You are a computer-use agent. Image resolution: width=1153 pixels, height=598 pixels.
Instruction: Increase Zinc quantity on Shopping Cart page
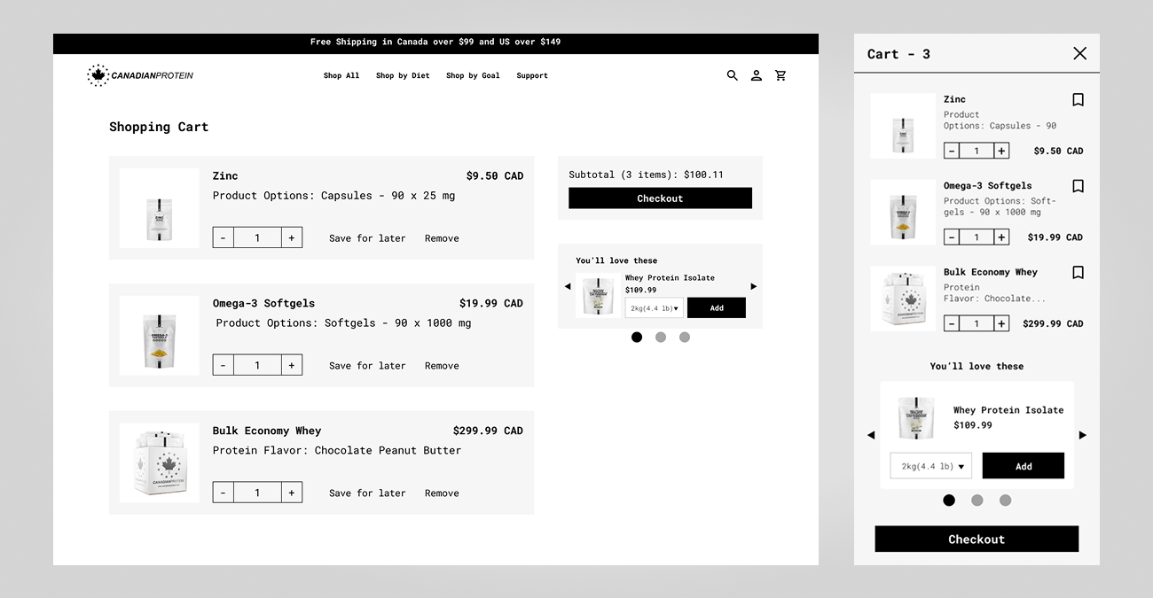[292, 237]
